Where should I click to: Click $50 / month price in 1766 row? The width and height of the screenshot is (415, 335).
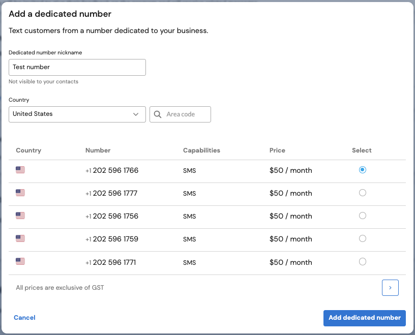click(x=291, y=170)
